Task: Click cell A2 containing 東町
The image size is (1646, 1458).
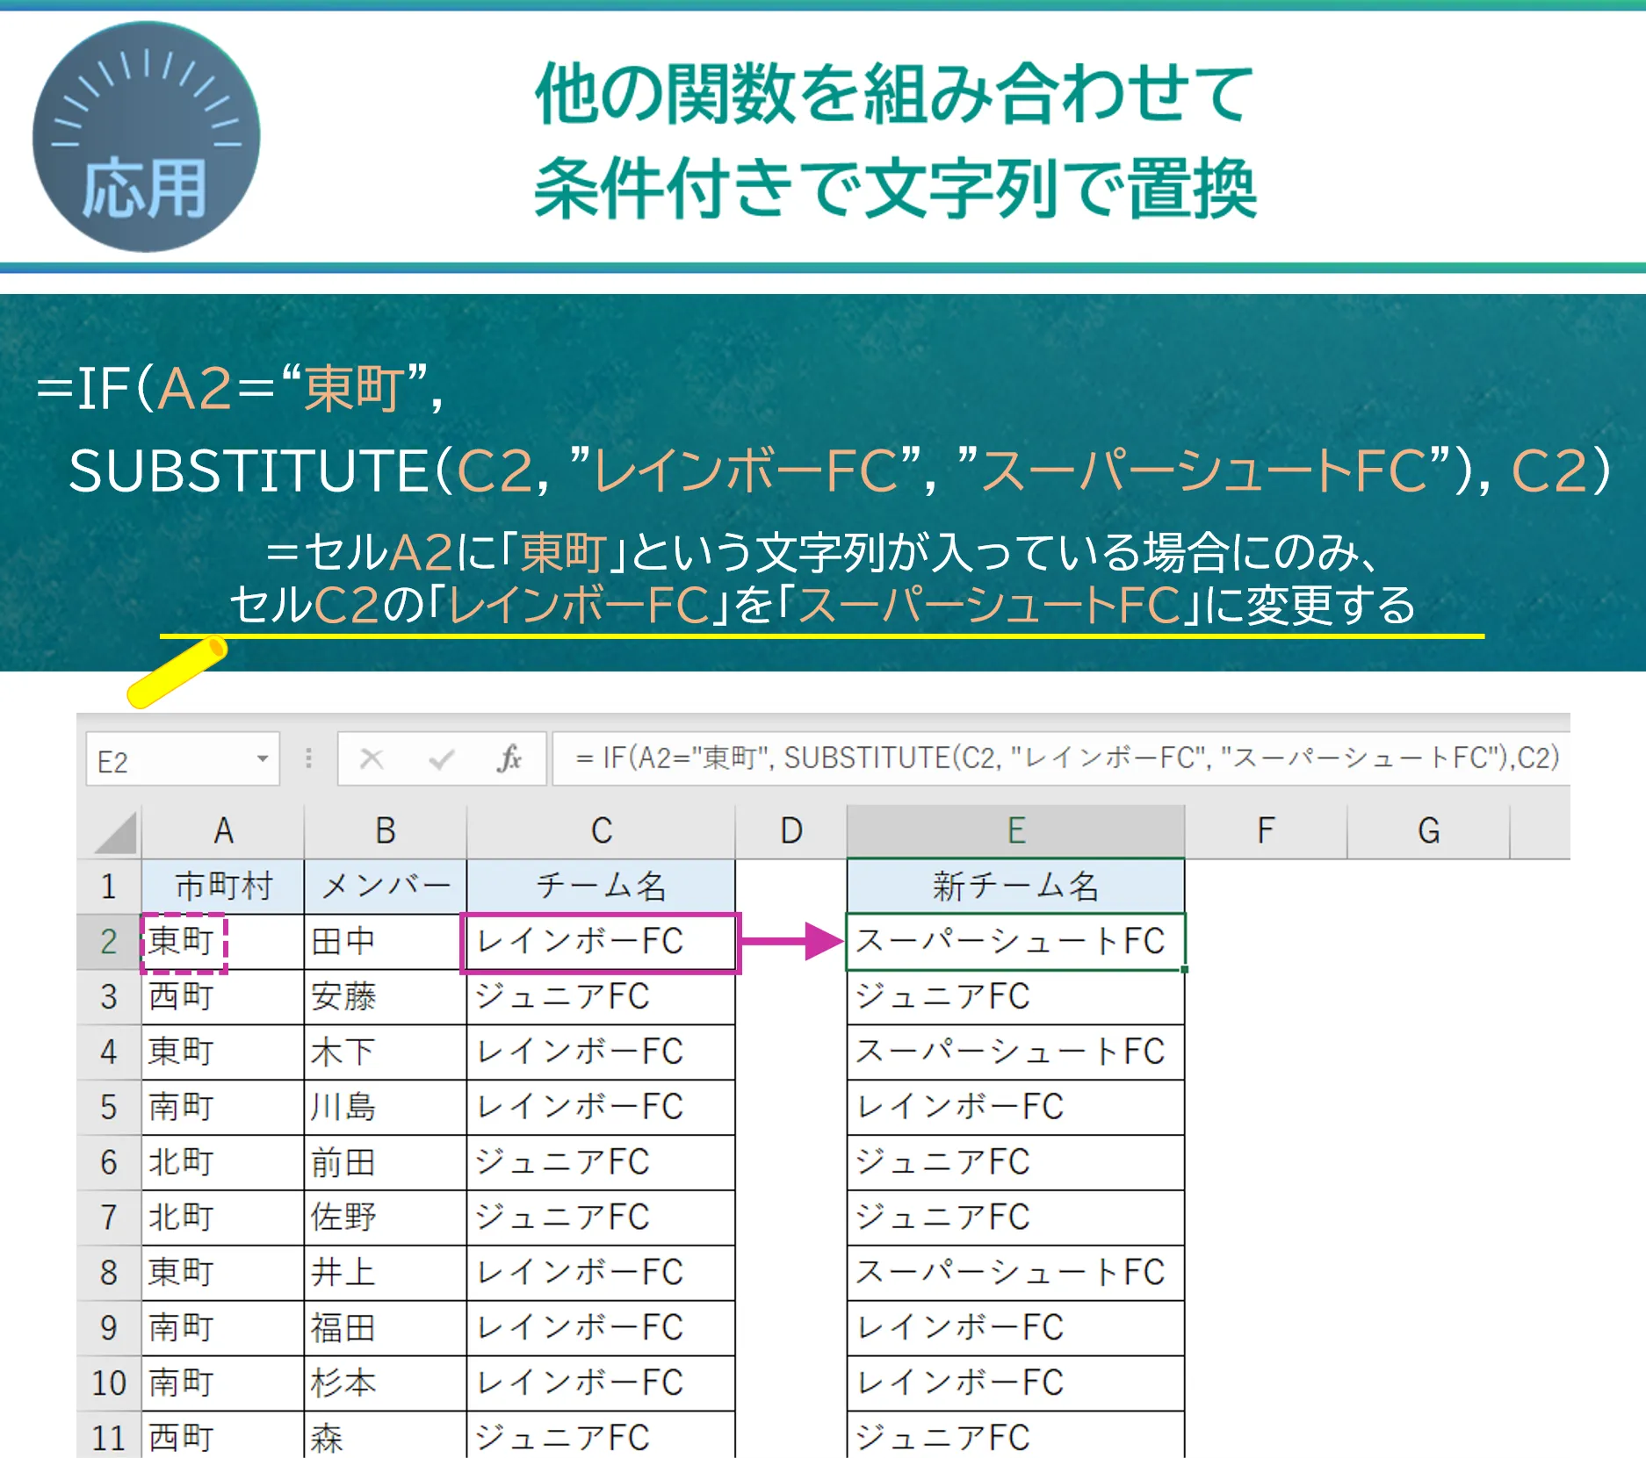Action: tap(223, 942)
